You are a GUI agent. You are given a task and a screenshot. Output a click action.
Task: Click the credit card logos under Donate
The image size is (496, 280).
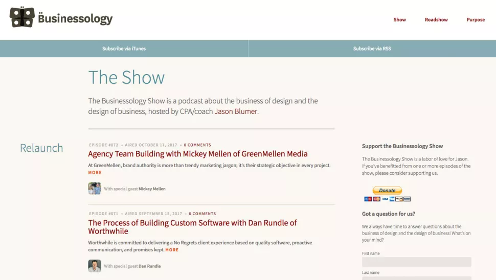[x=387, y=199]
